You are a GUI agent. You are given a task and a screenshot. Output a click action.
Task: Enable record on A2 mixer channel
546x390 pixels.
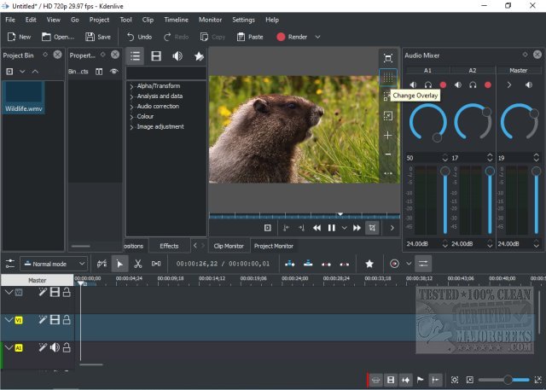(488, 84)
